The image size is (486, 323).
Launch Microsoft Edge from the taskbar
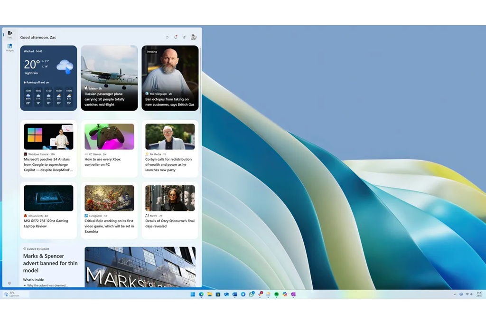201,294
